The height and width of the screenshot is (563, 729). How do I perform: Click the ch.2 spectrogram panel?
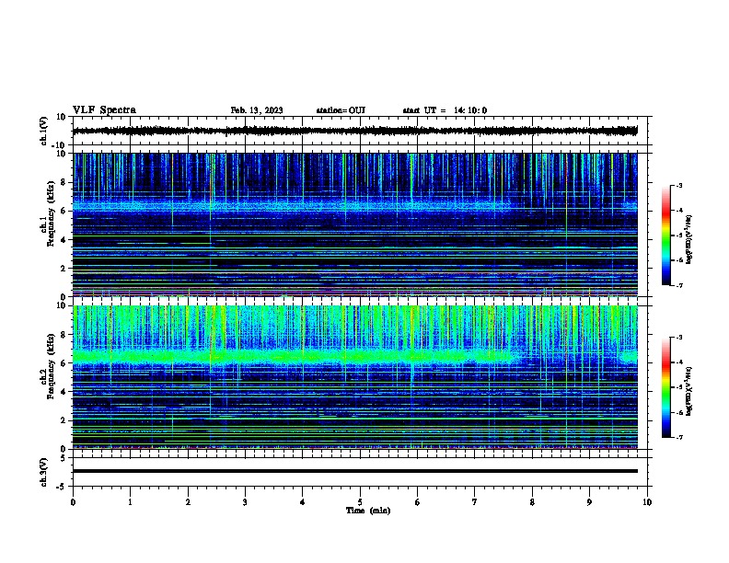(355, 377)
